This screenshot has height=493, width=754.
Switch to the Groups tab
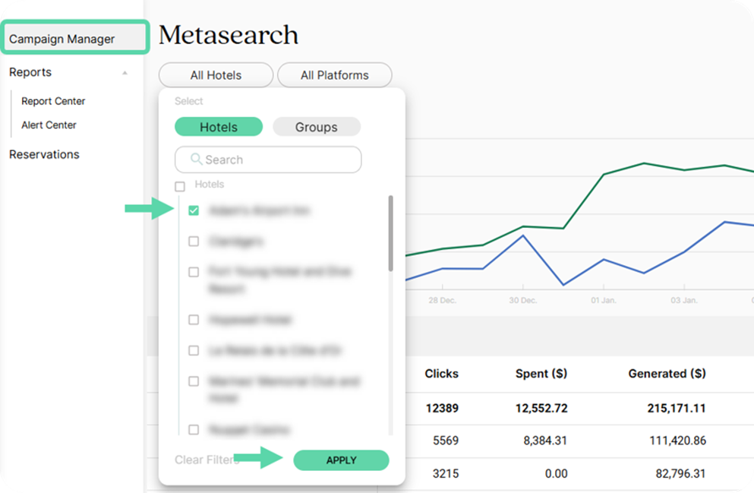pos(317,127)
